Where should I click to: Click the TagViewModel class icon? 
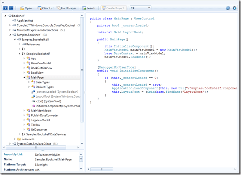(28, 120)
